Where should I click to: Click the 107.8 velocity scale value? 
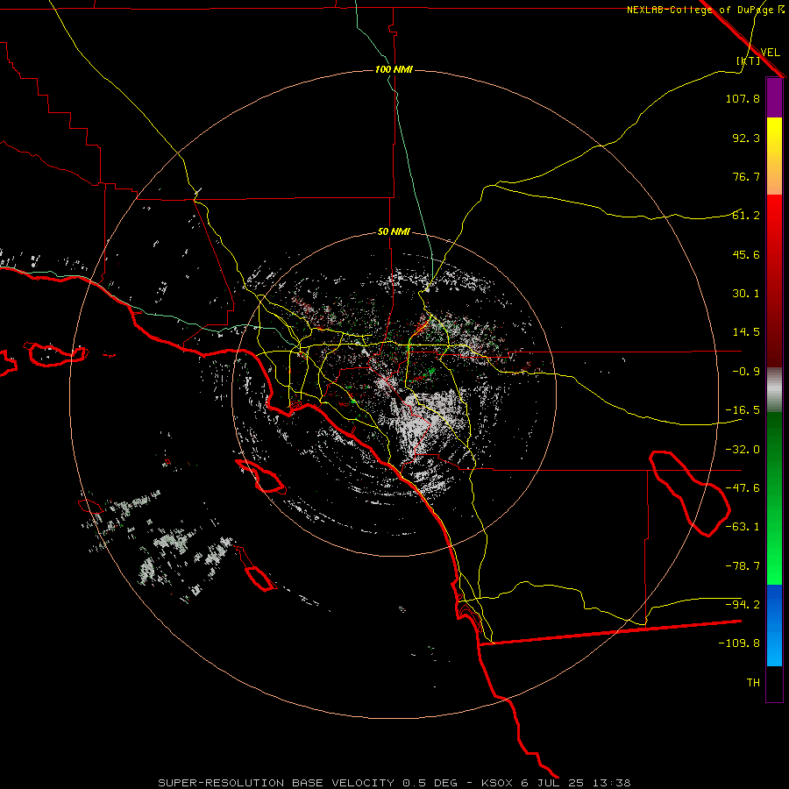click(x=743, y=98)
